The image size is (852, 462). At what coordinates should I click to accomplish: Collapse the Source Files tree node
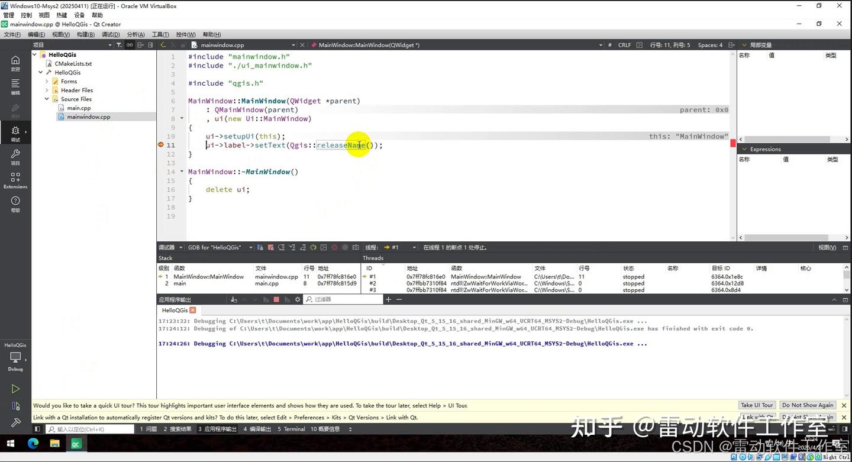pos(46,99)
